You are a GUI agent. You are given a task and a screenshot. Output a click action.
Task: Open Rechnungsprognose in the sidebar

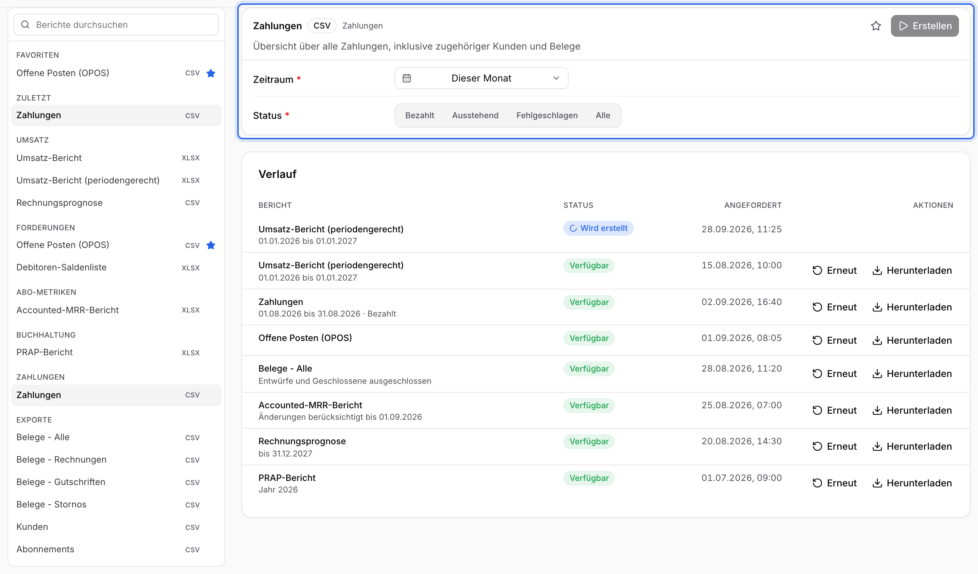(116, 203)
